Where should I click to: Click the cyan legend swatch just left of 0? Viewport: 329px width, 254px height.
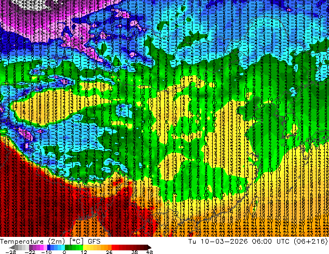point(63,247)
